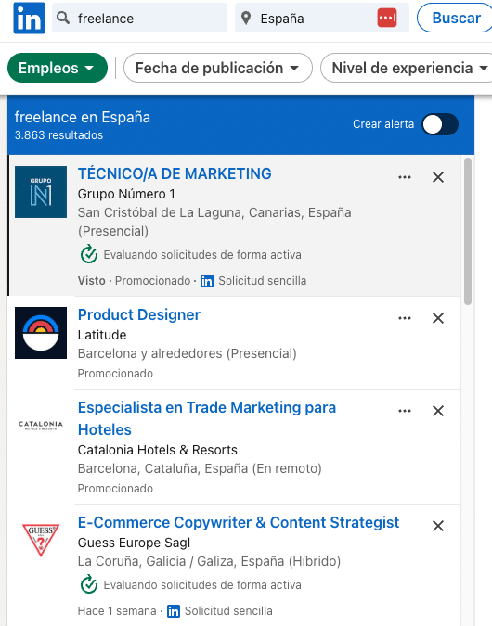Screen dimensions: 492x626
Task: Toggle the Crear alerta switch
Action: (440, 124)
